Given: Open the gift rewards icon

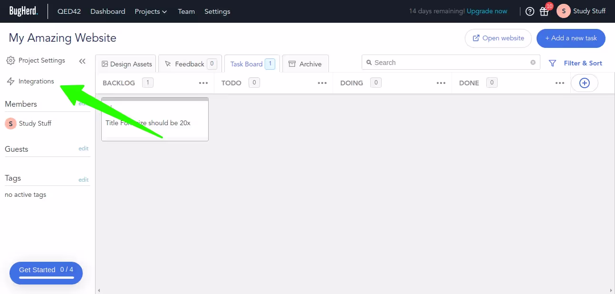Looking at the screenshot, I should [544, 11].
